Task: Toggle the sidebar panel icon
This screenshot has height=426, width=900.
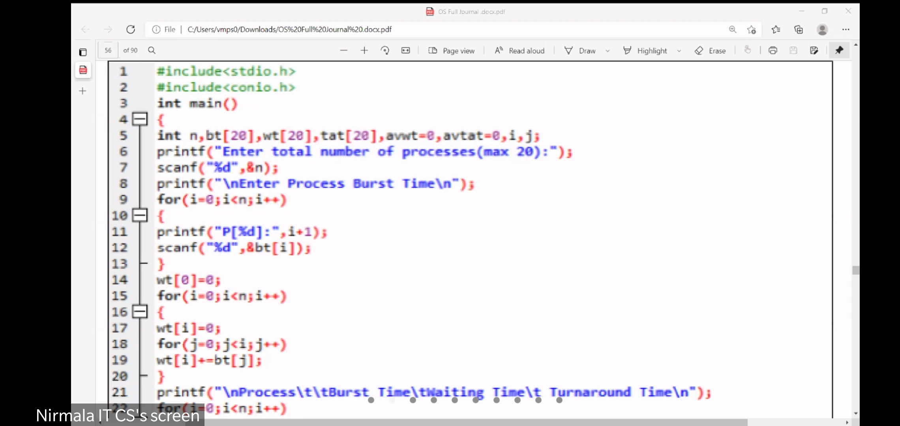Action: pos(83,52)
